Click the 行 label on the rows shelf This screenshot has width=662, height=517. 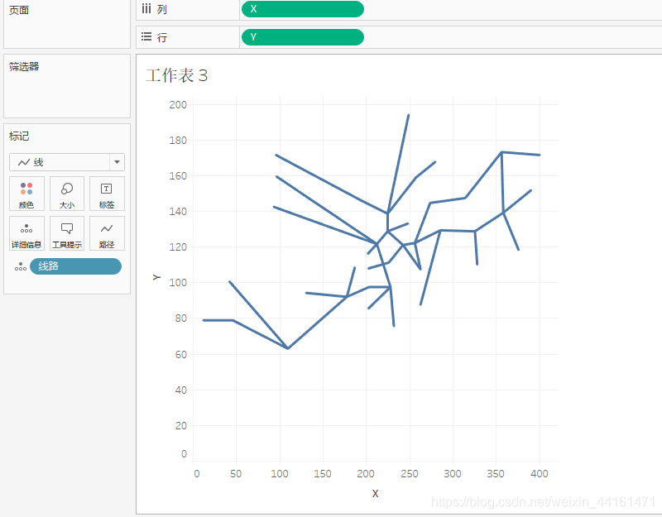click(x=162, y=37)
